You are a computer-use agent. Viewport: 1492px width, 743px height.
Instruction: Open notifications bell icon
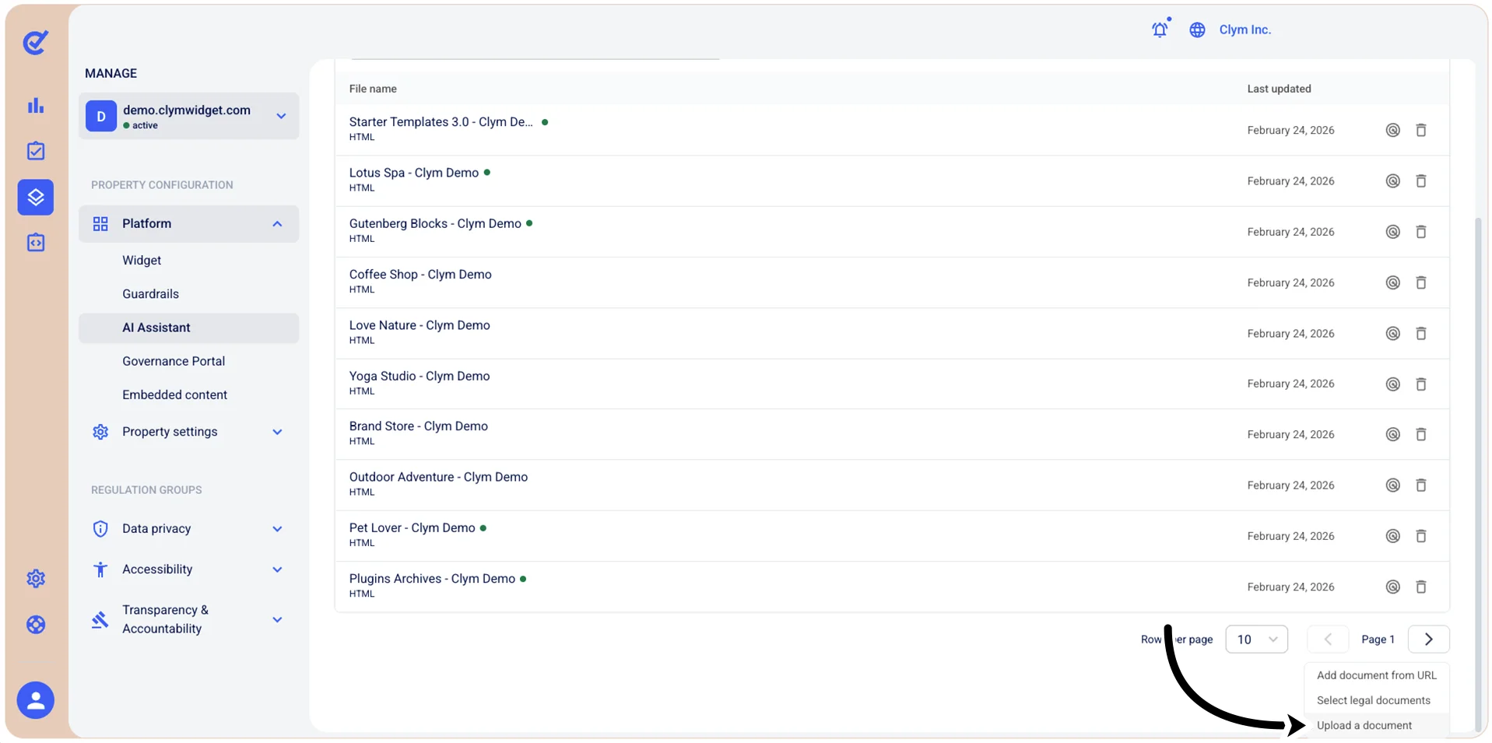[1160, 30]
